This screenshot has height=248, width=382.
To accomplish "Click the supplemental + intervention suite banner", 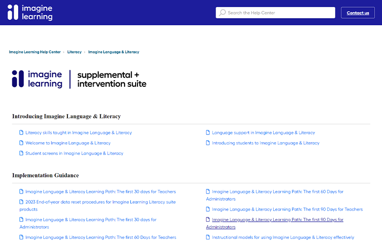I will point(79,79).
